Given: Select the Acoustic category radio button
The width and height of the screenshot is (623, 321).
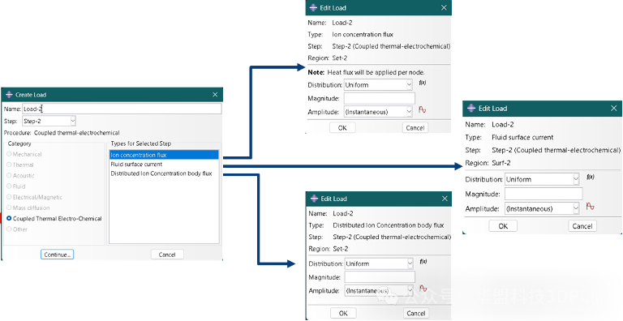Looking at the screenshot, I should tap(9, 176).
